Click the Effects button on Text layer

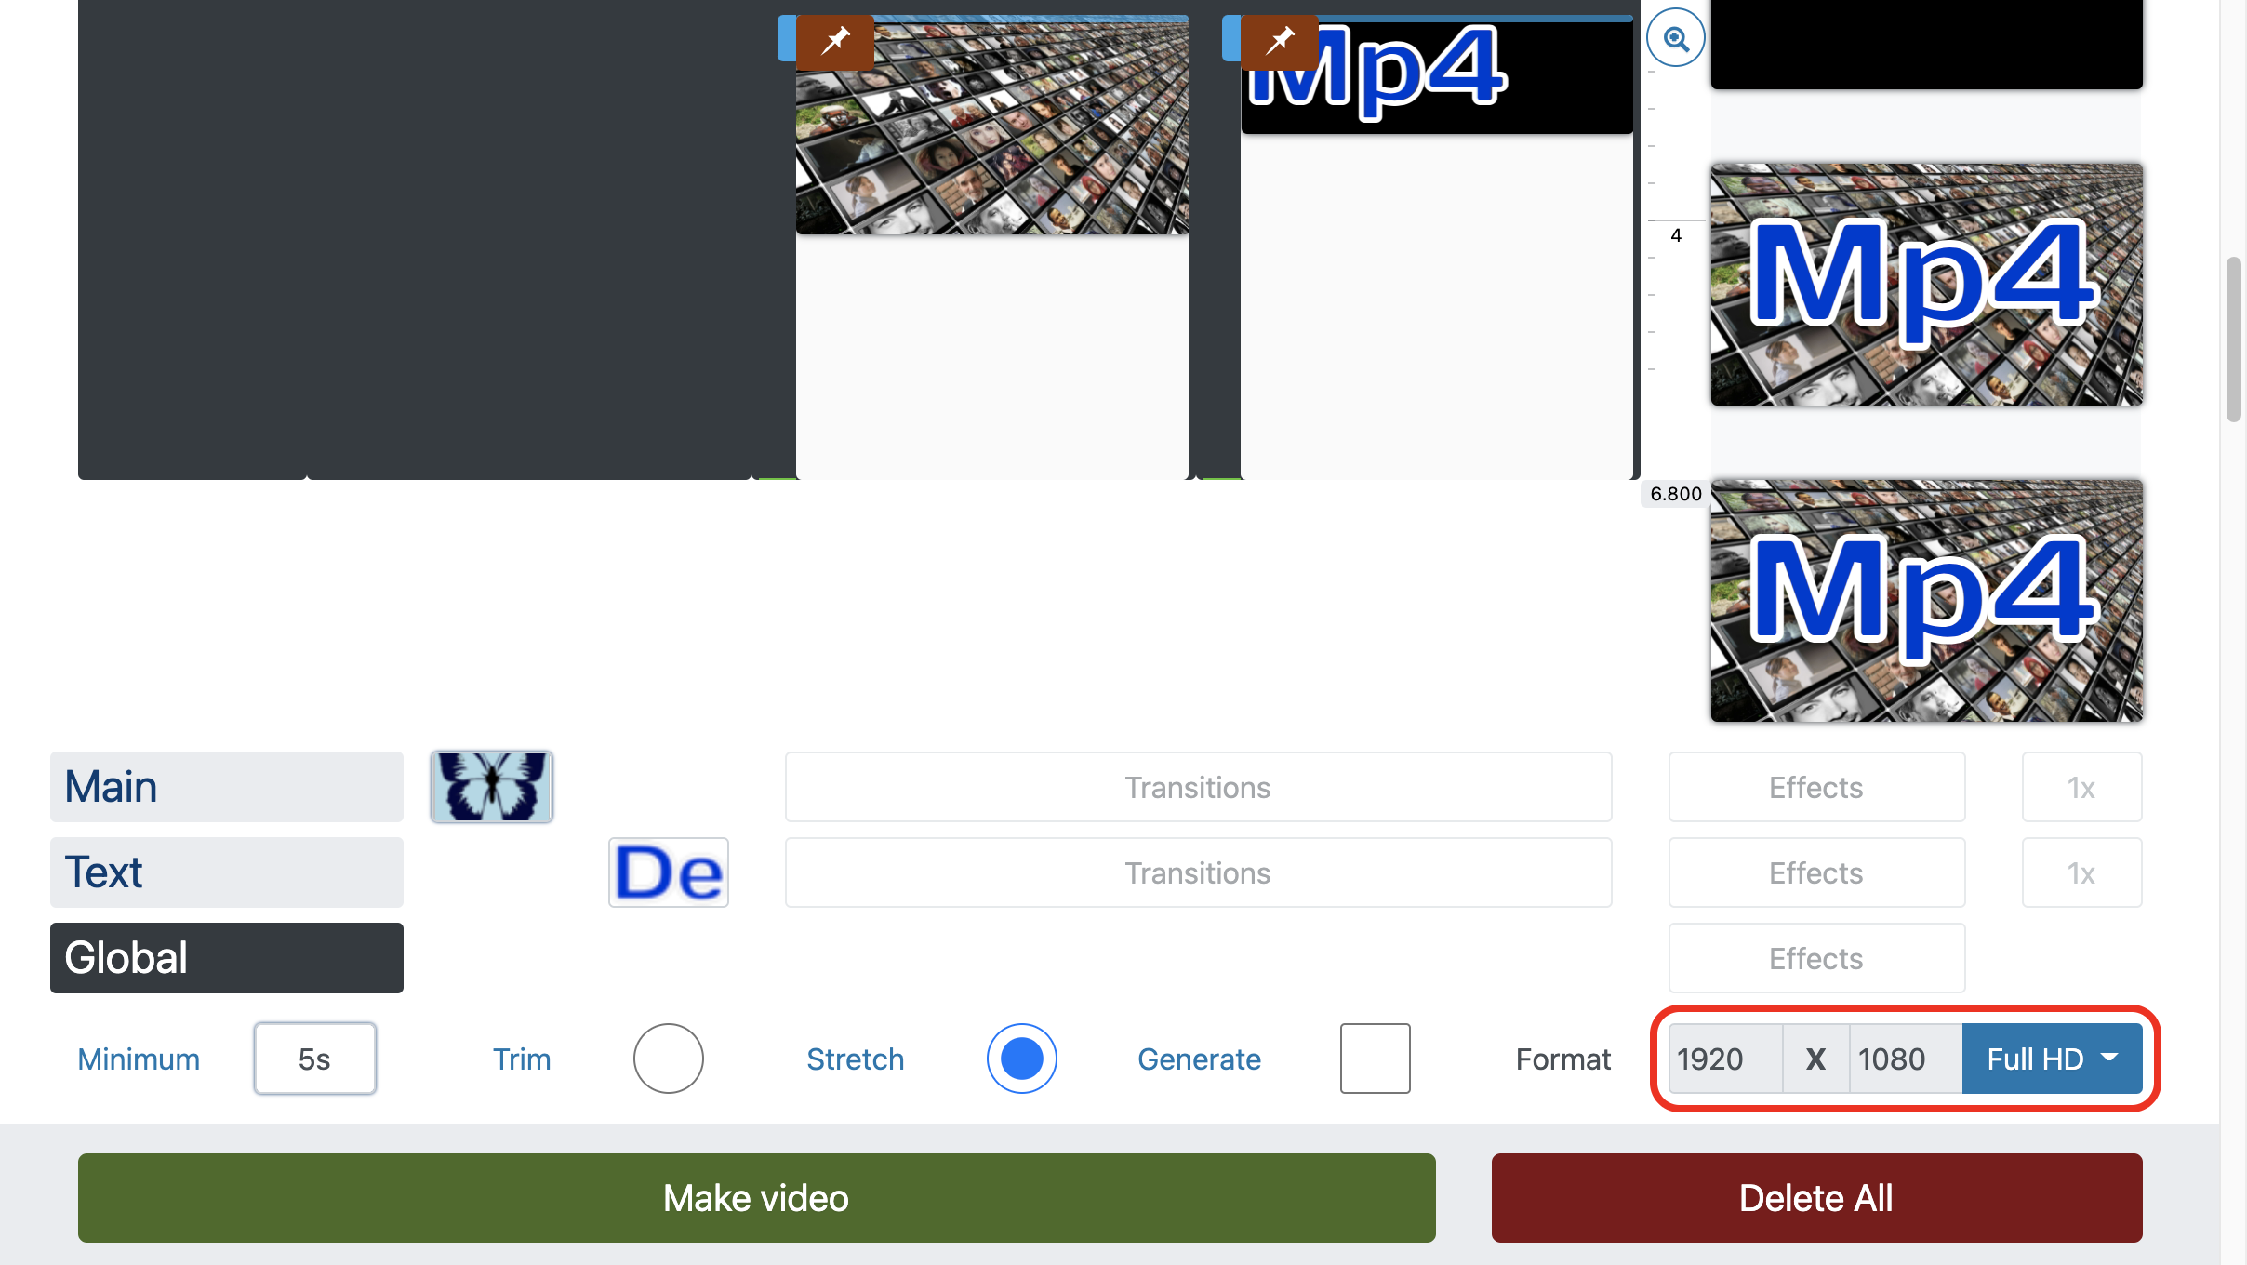[1816, 872]
